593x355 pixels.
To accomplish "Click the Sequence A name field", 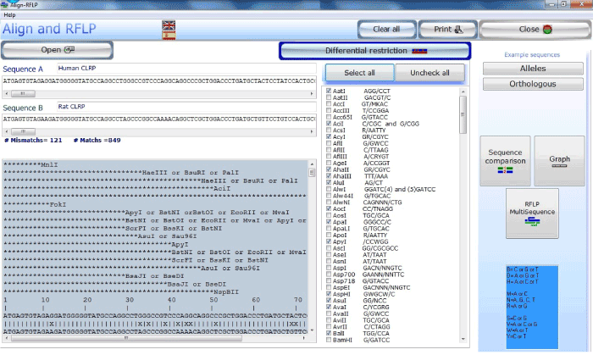I will pos(186,68).
